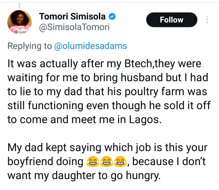Screen dimensions: 219x190
Task: Open the @SimisolaTomori handle
Action: (74, 27)
